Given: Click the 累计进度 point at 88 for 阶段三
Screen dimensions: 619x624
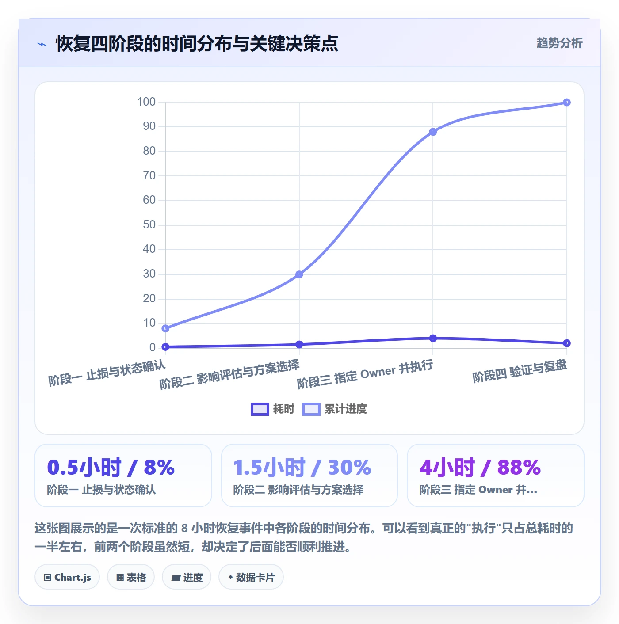Looking at the screenshot, I should 433,132.
